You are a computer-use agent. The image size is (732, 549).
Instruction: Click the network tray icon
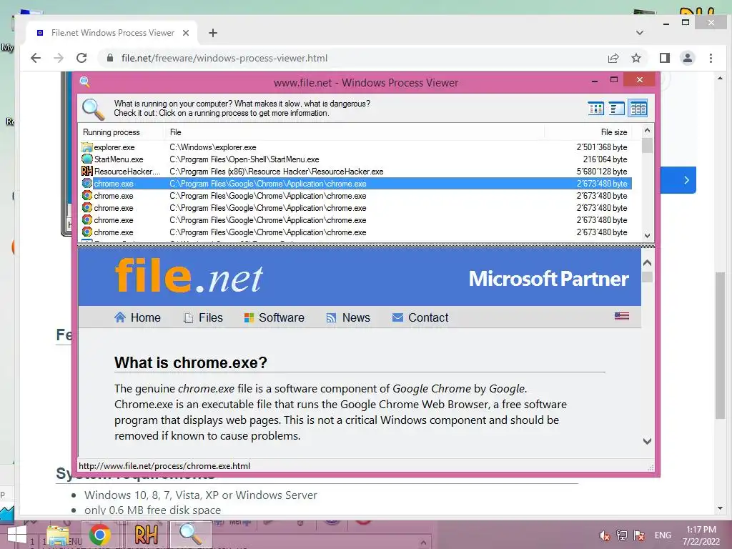(621, 535)
